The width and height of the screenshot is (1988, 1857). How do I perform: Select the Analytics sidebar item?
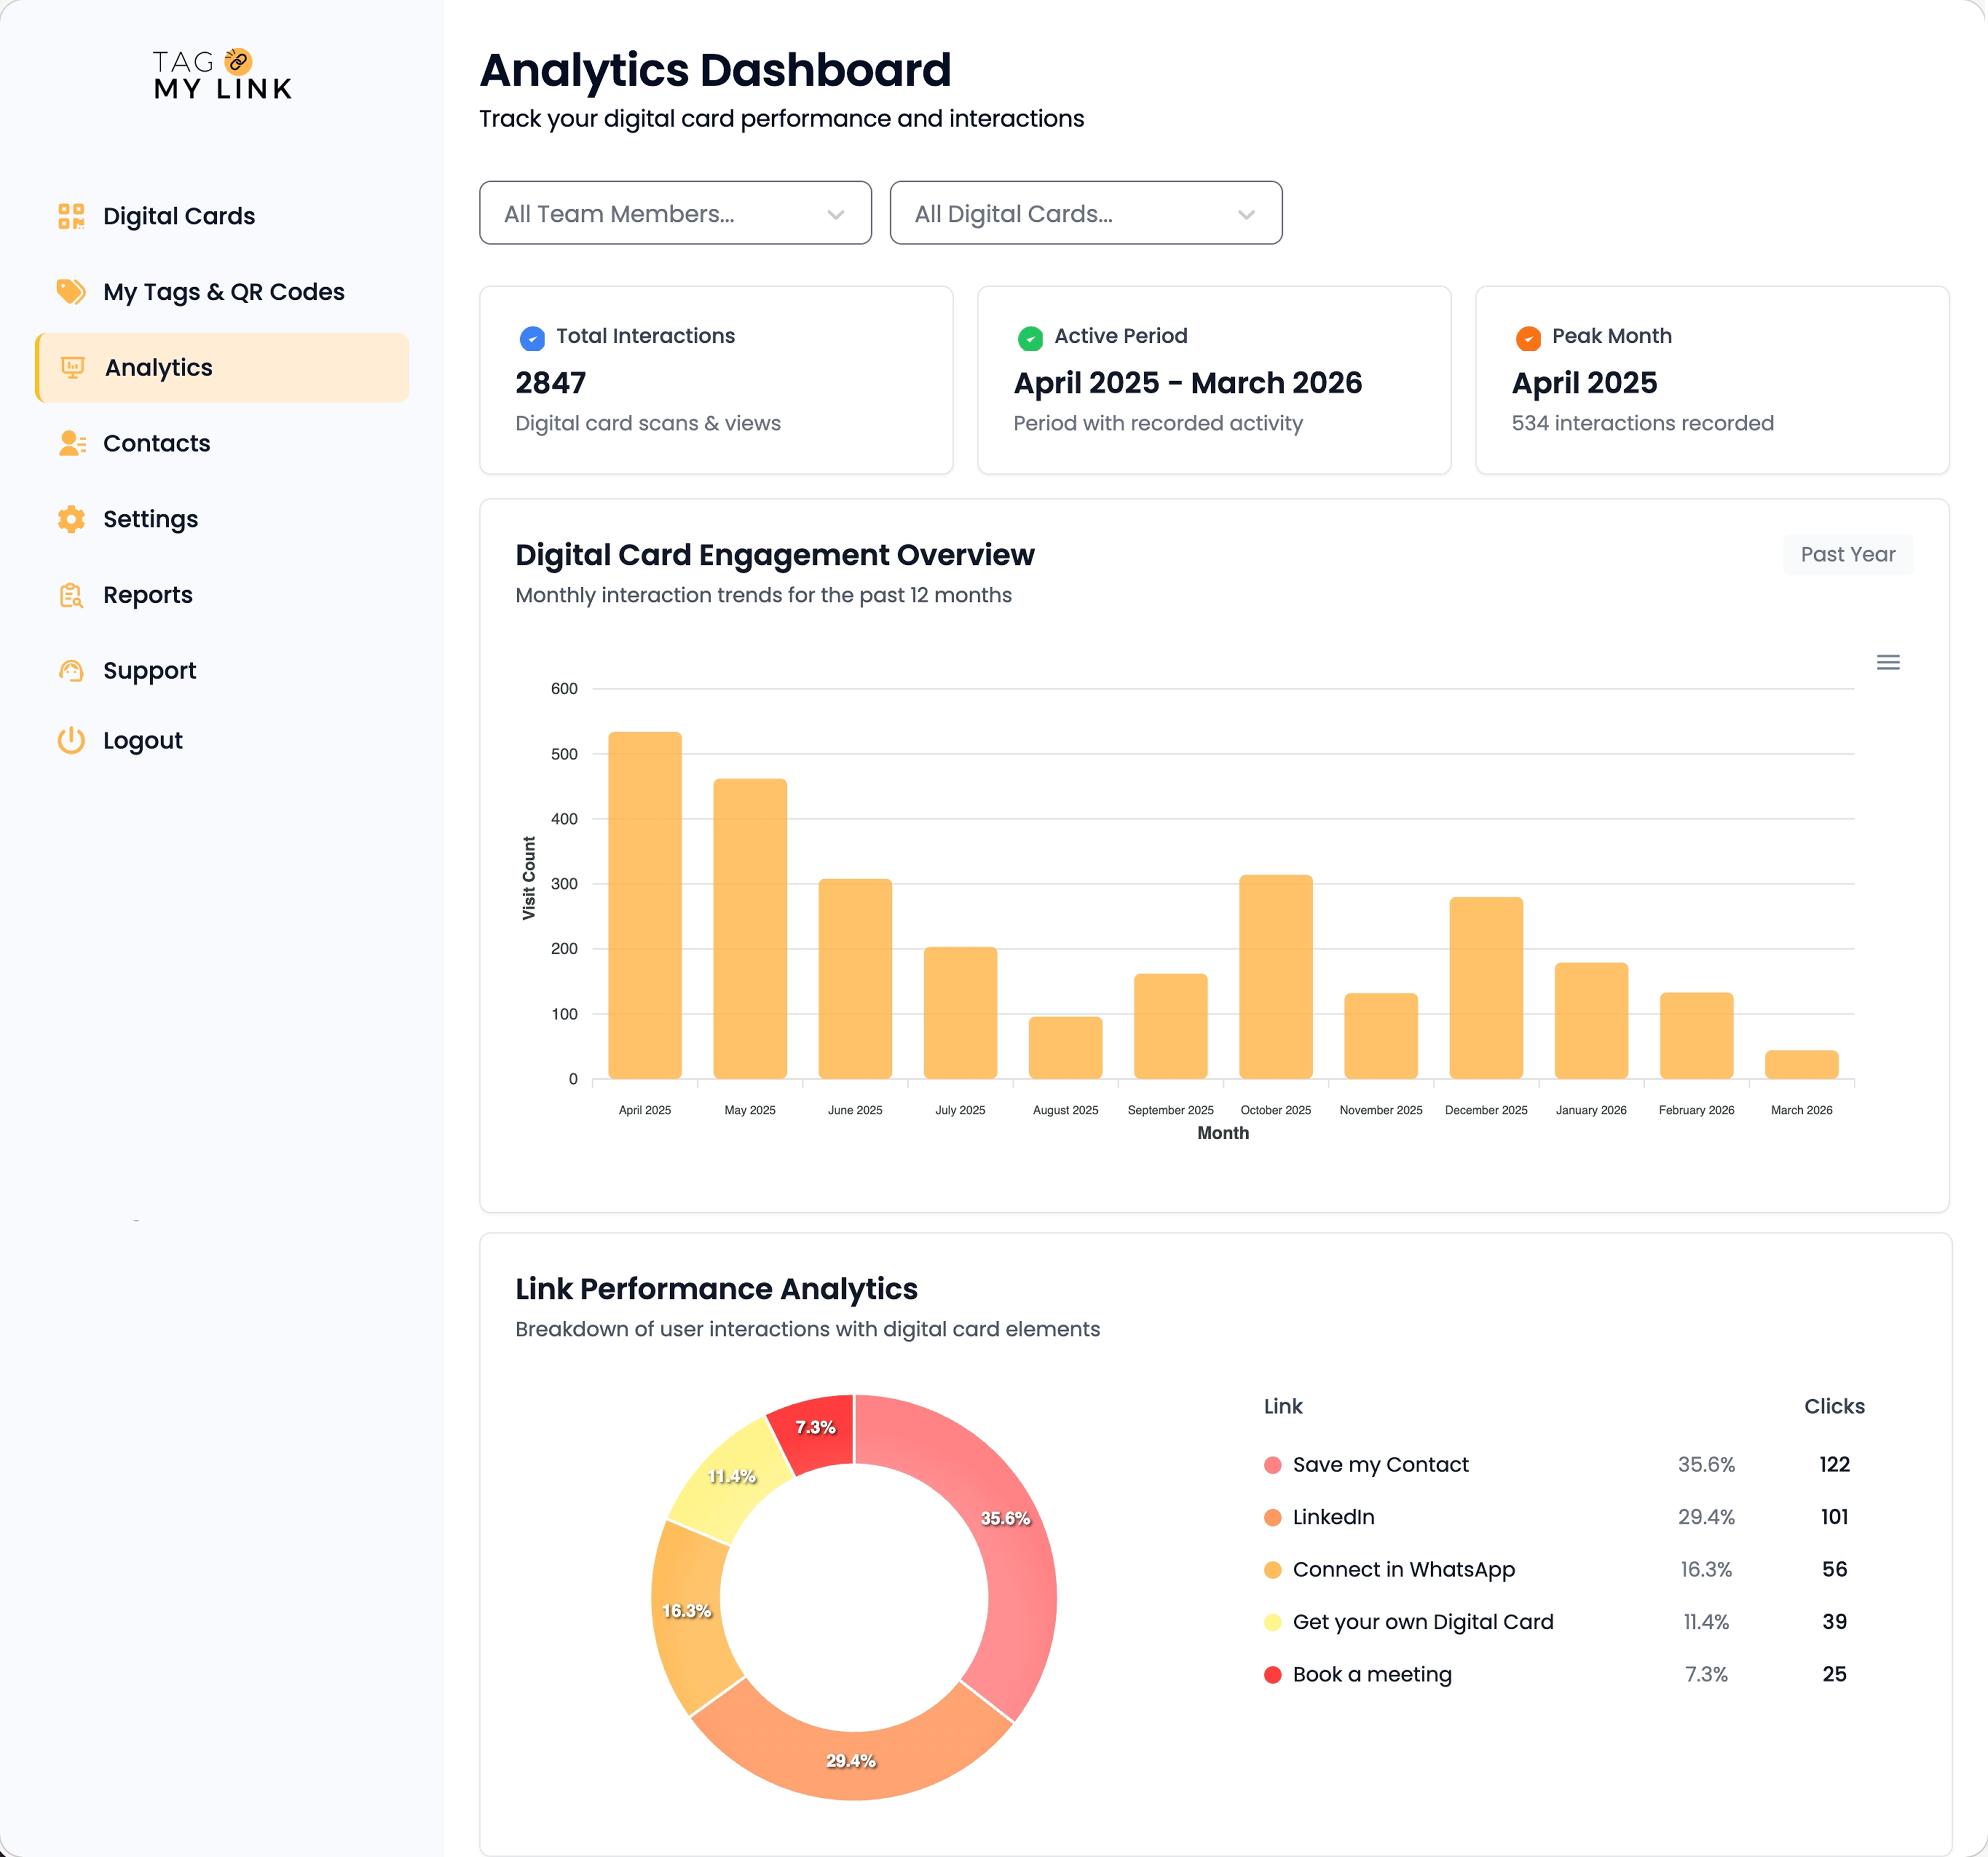222,368
